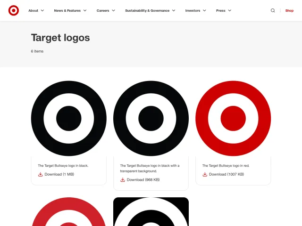302x226 pixels.
Task: Select 'The Target Bullseye logo in red.' caption
Action: tap(226, 166)
